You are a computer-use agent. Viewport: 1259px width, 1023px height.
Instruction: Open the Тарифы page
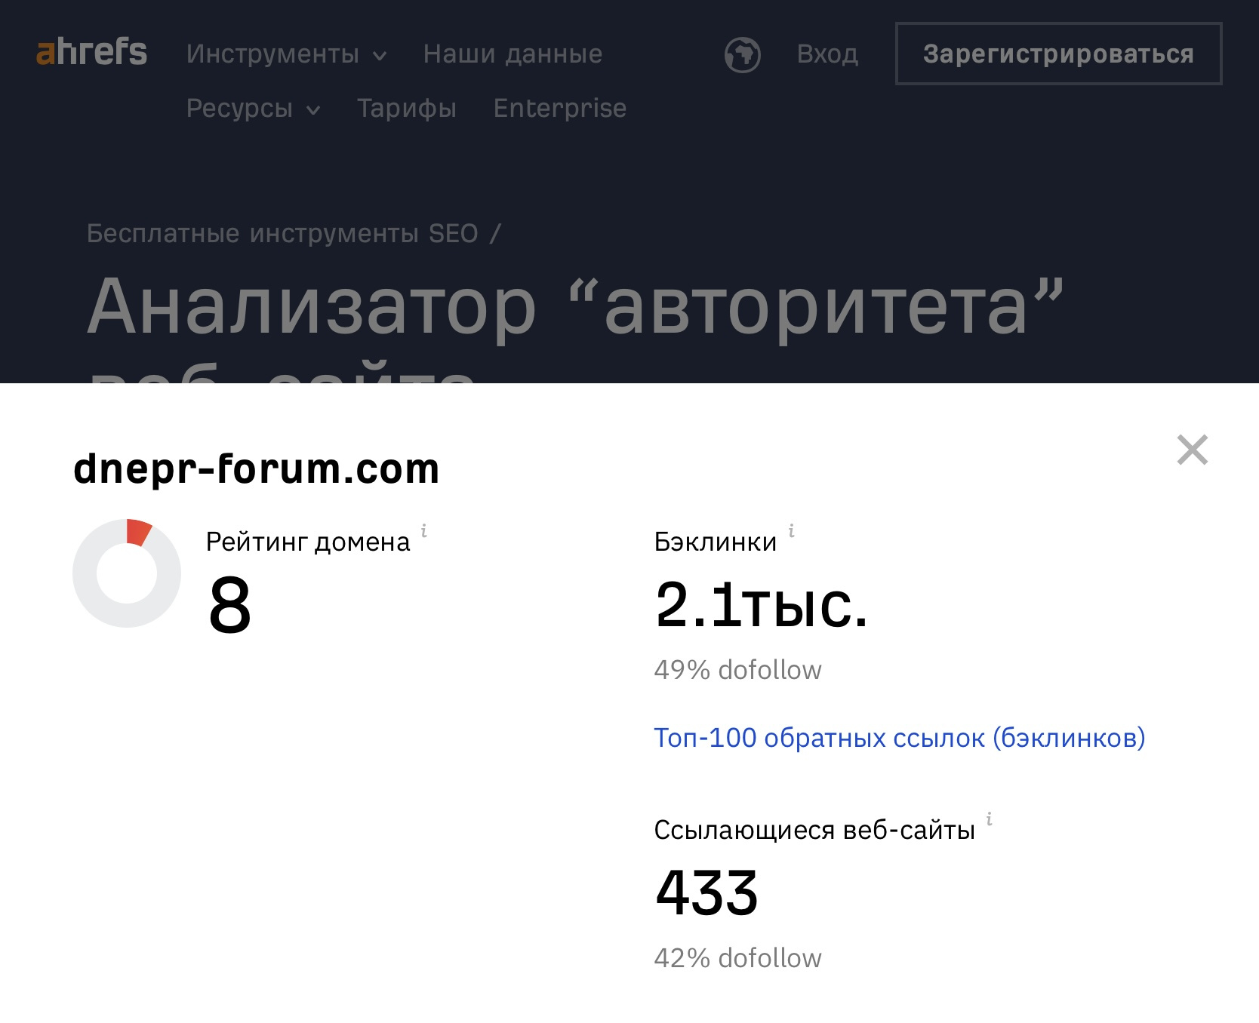[x=407, y=109]
